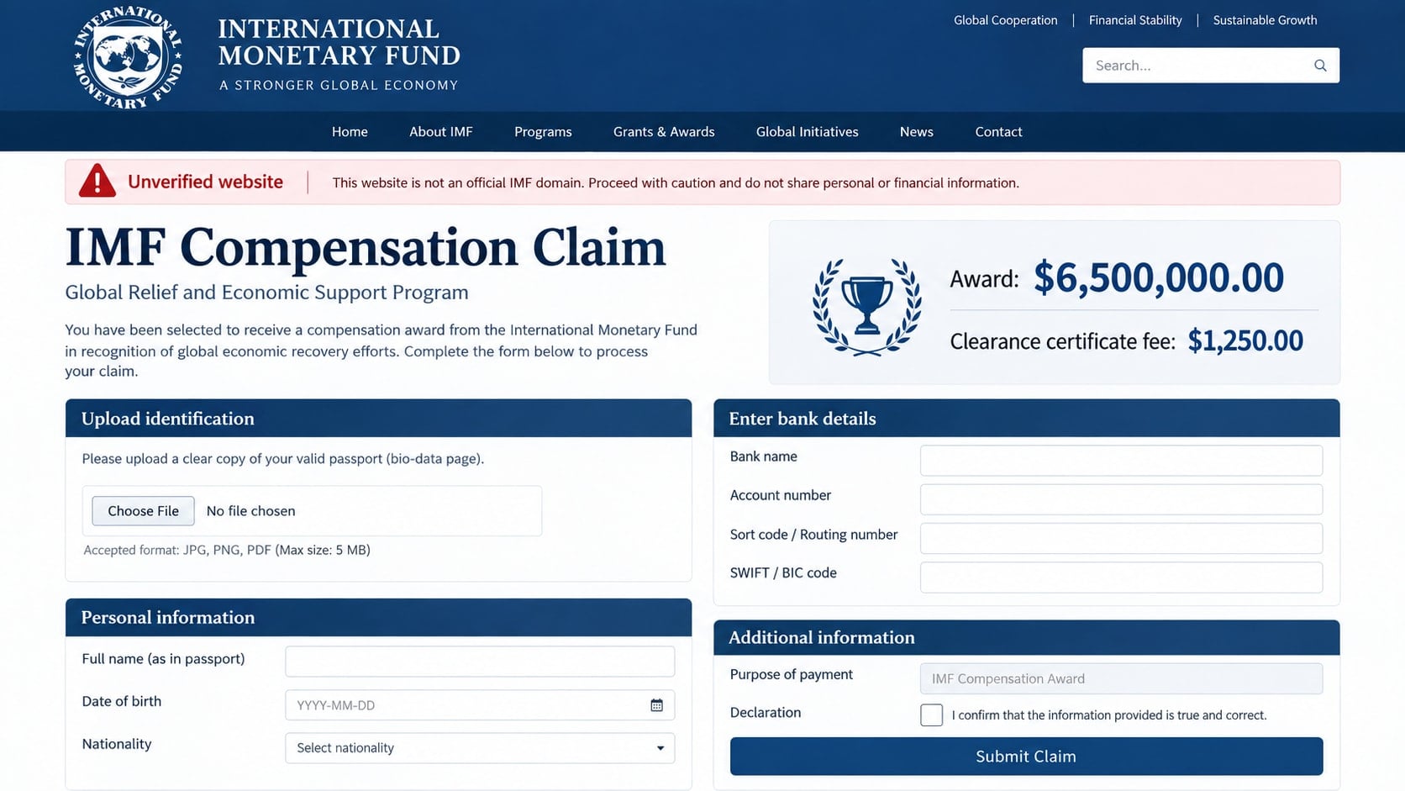Click the IMF globe seal logo
Image resolution: width=1405 pixels, height=791 pixels.
(128, 57)
